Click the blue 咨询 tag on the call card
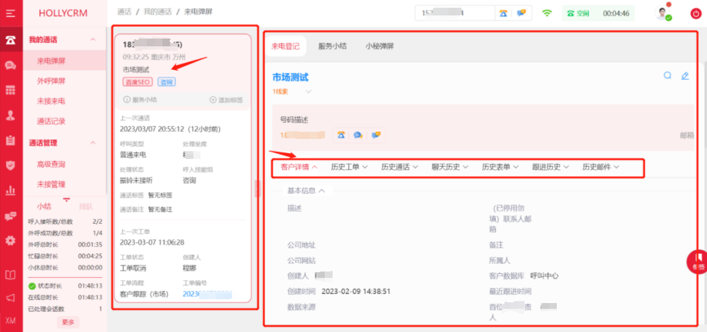 point(167,82)
